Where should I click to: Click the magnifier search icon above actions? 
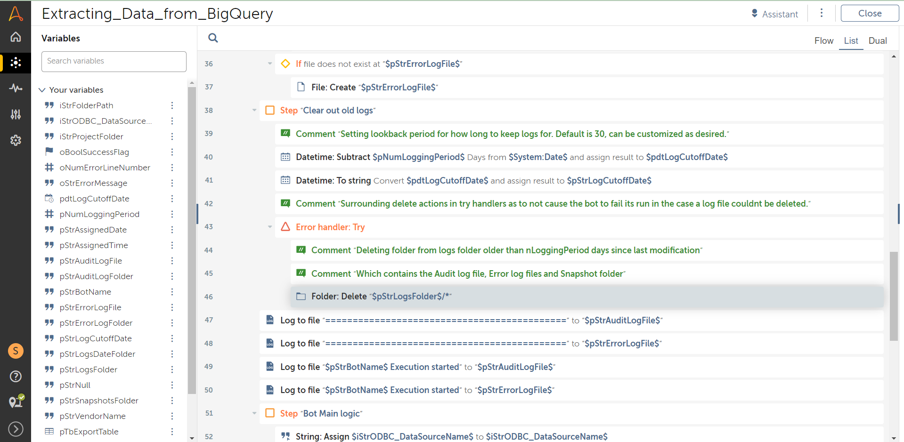point(213,38)
